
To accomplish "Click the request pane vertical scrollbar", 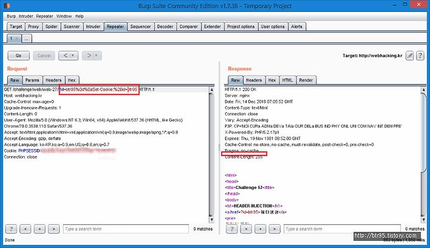I will (x=211, y=154).
